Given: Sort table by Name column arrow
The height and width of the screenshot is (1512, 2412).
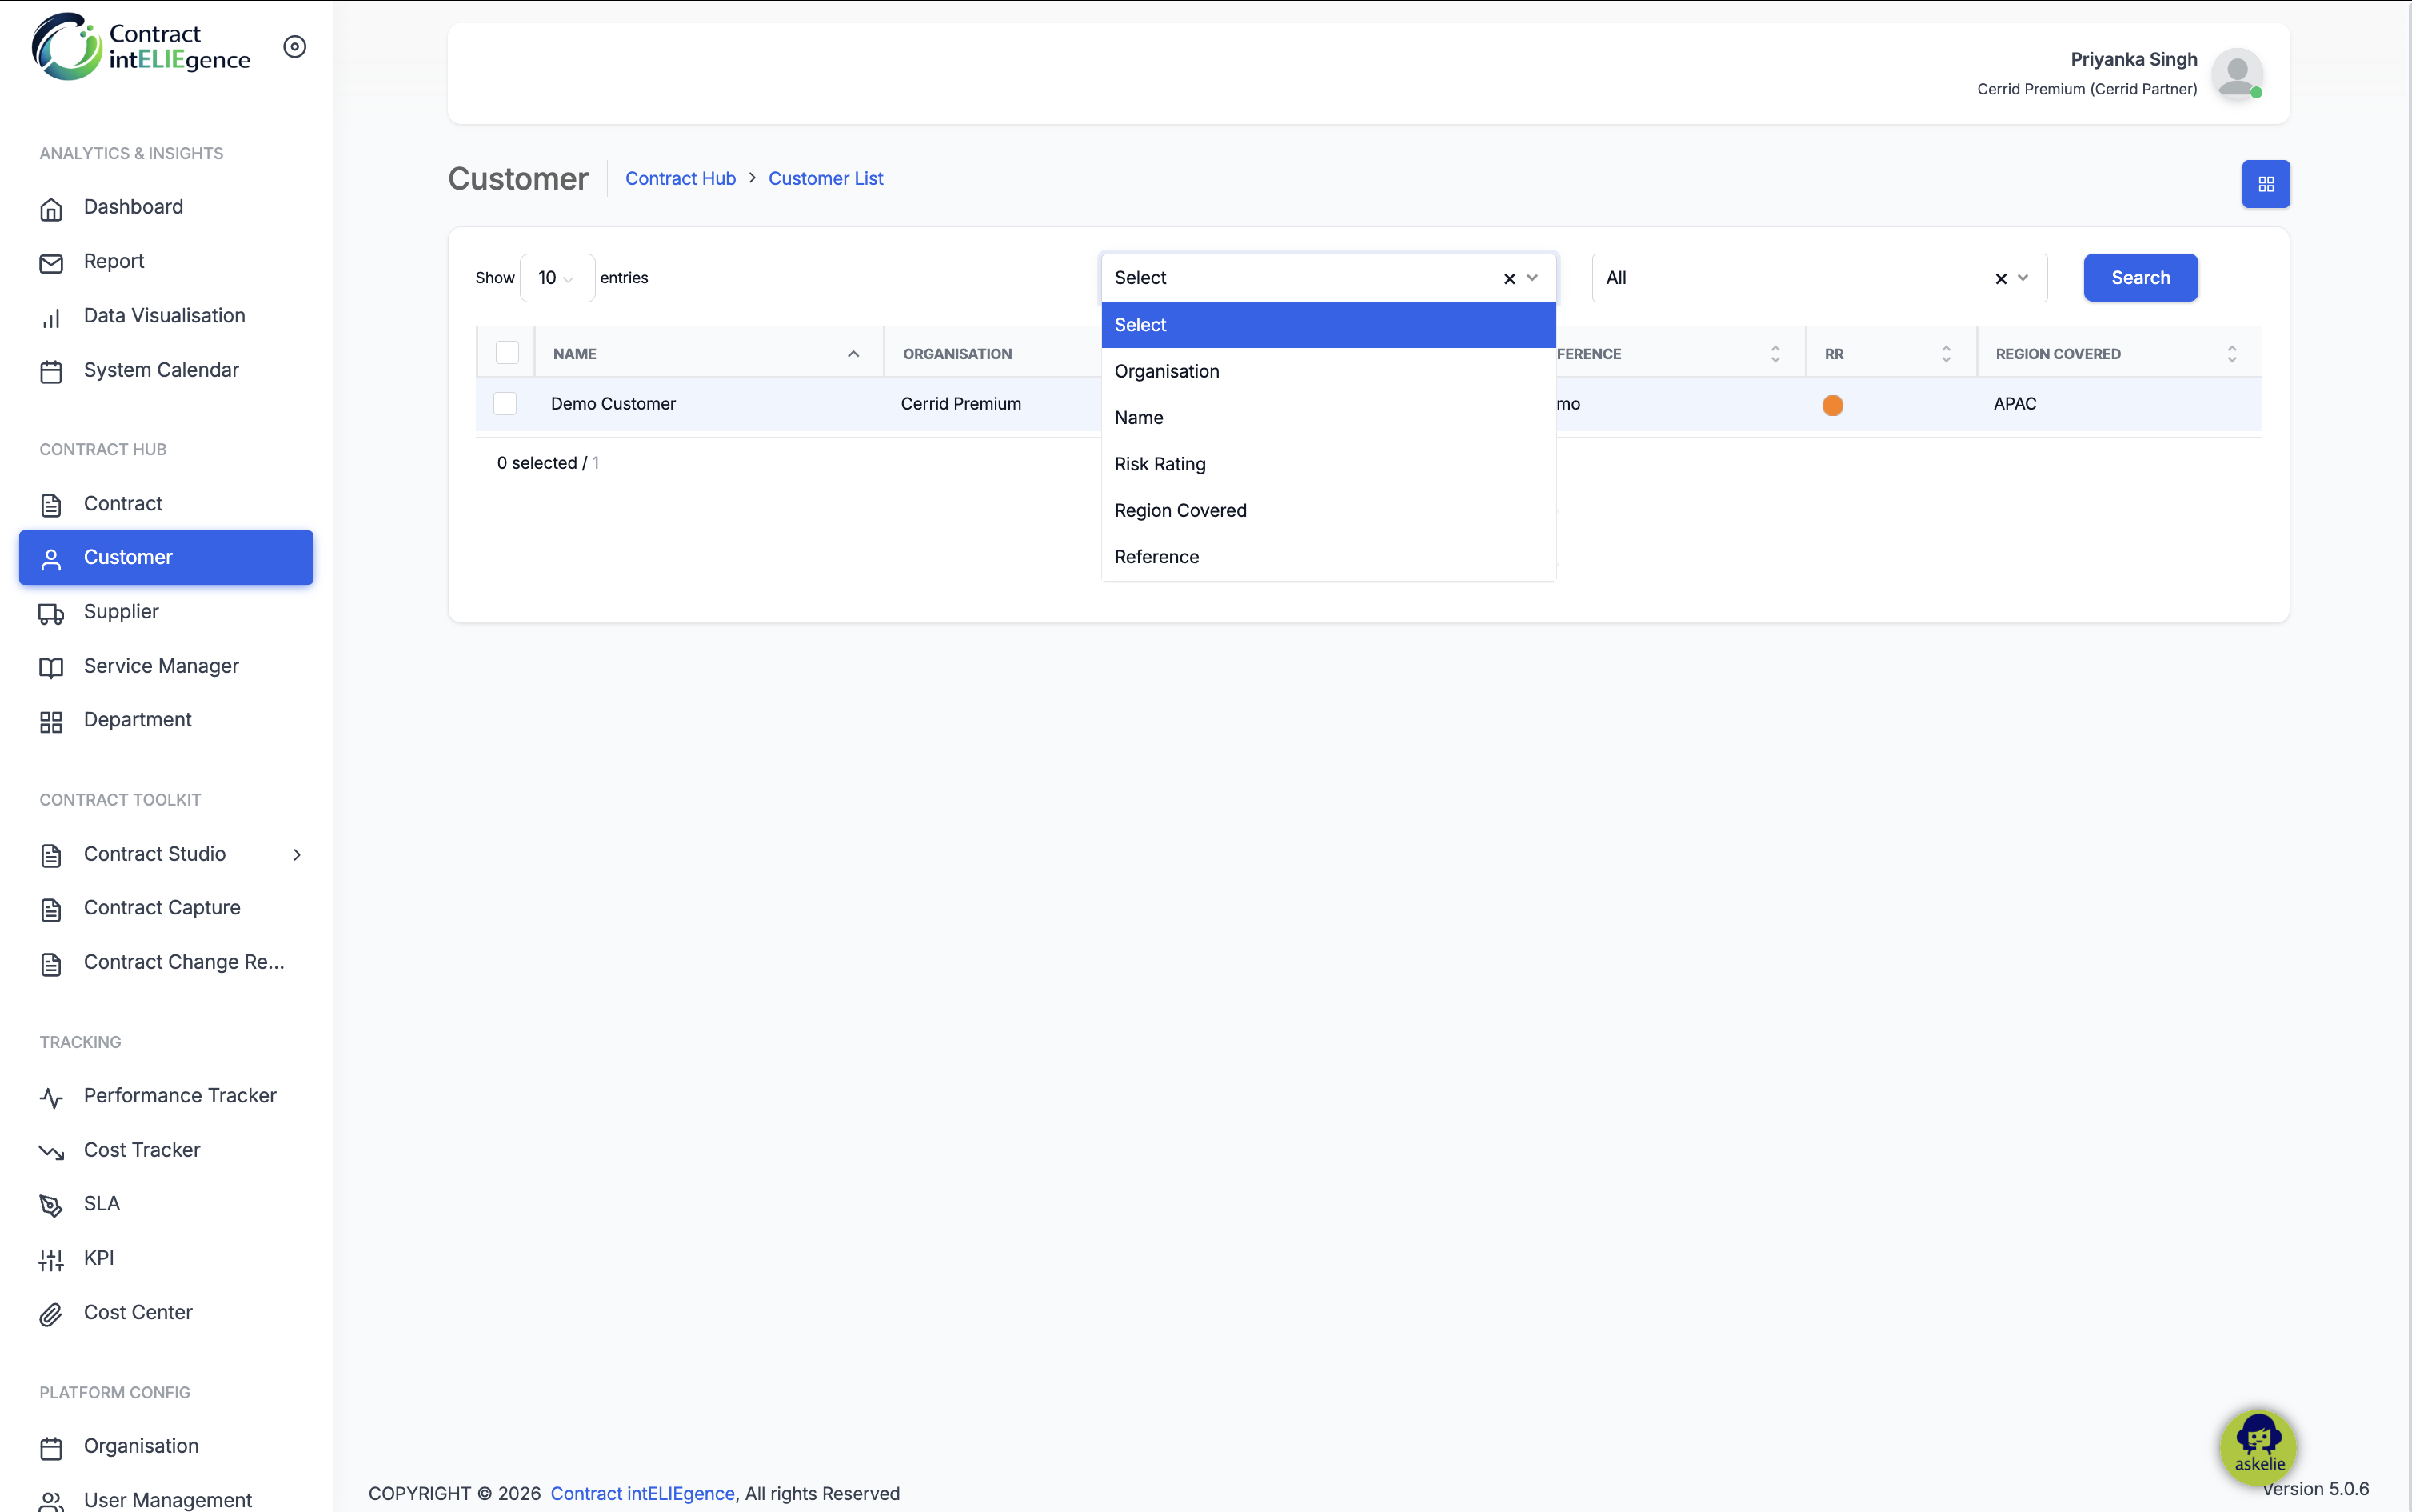Looking at the screenshot, I should pyautogui.click(x=853, y=354).
